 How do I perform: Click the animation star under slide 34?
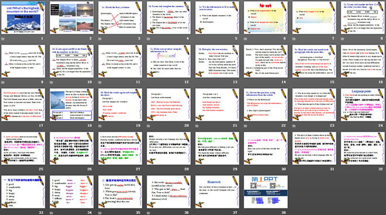click(51, 213)
